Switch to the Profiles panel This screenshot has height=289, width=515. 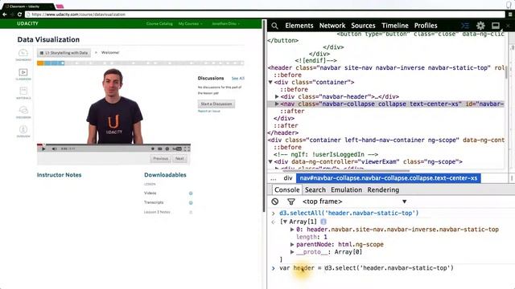pos(426,26)
